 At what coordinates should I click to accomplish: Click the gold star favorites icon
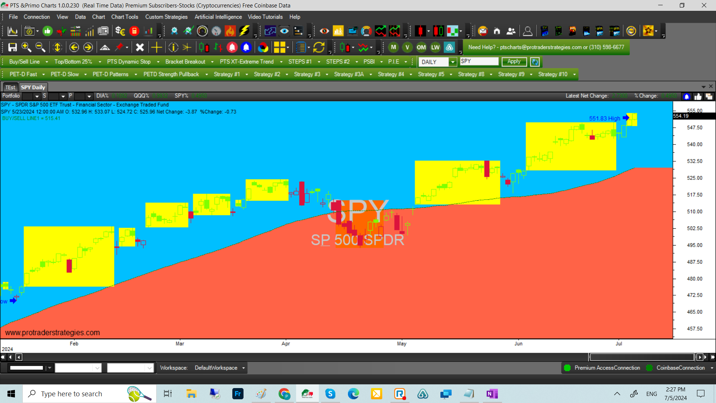pyautogui.click(x=648, y=31)
